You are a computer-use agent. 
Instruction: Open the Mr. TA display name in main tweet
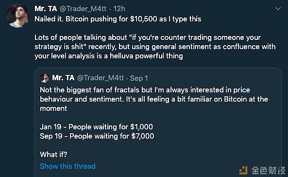pos(46,9)
